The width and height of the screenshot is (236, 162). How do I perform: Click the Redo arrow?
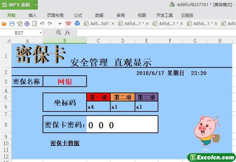coord(50,24)
